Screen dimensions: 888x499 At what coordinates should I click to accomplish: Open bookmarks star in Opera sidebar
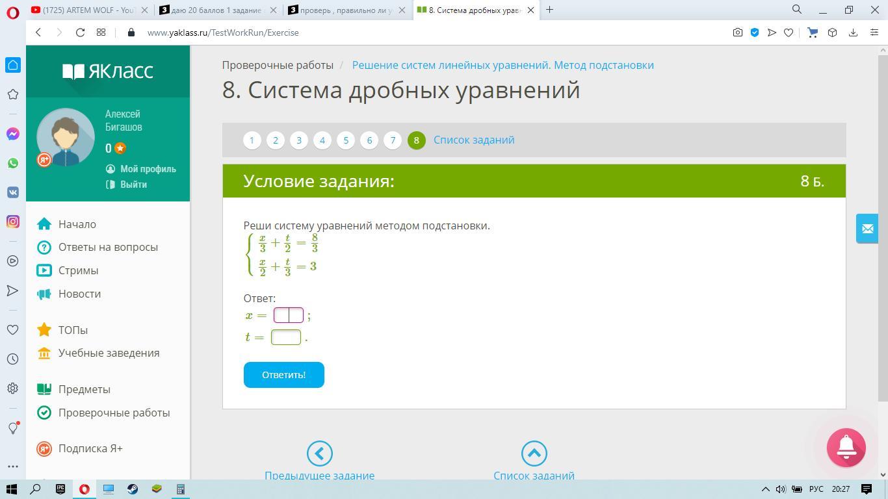(x=12, y=94)
